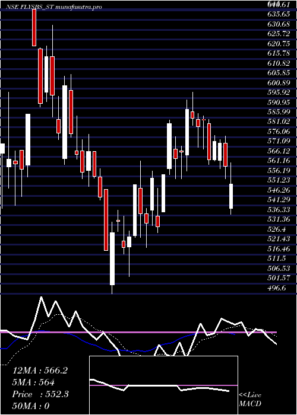Click the 620.75 price axis label
Image resolution: width=297 pixels, height=415 pixels.
click(279, 43)
